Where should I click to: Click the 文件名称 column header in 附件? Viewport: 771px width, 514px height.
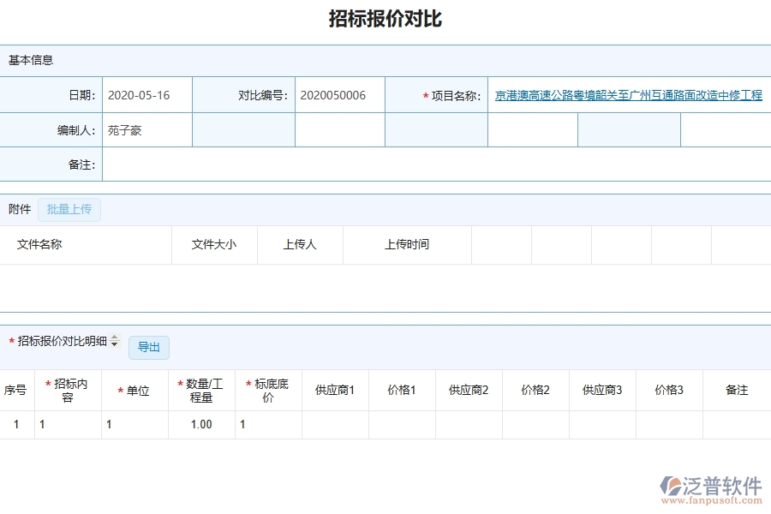[39, 244]
